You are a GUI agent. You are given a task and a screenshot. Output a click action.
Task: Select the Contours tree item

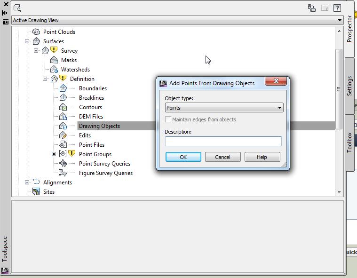91,107
